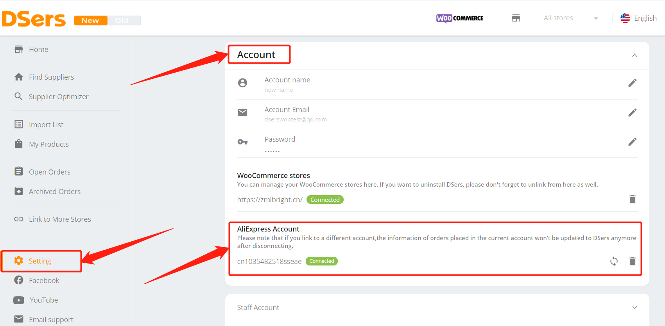The height and width of the screenshot is (326, 665).
Task: Click the My Products bag icon
Action: click(19, 144)
